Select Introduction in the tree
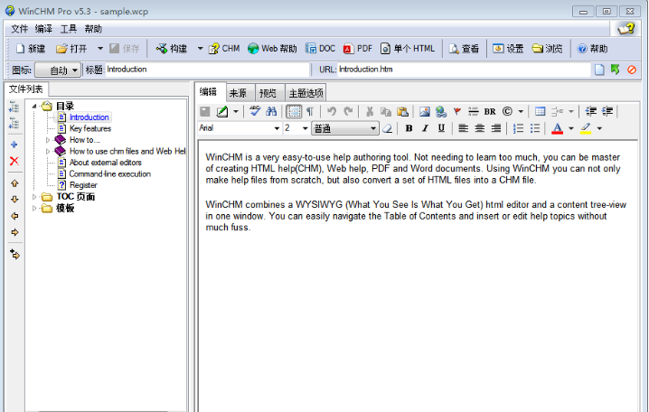This screenshot has height=412, width=649. 89,117
